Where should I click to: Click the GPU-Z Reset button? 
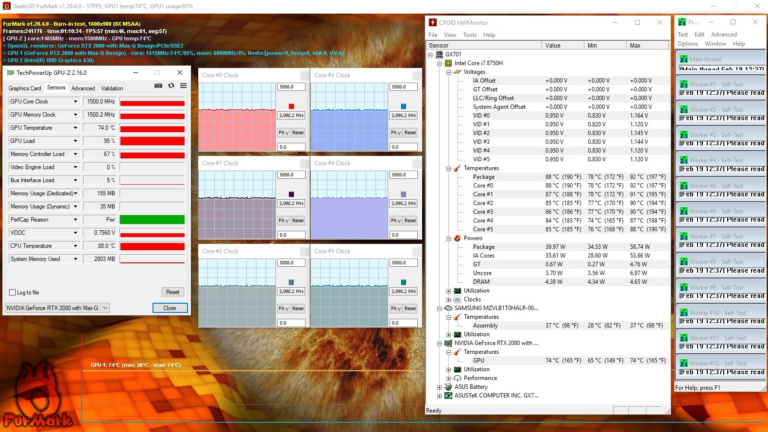click(x=173, y=292)
